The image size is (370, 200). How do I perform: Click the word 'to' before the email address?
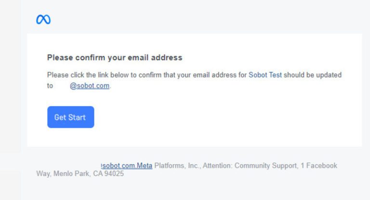click(x=50, y=86)
